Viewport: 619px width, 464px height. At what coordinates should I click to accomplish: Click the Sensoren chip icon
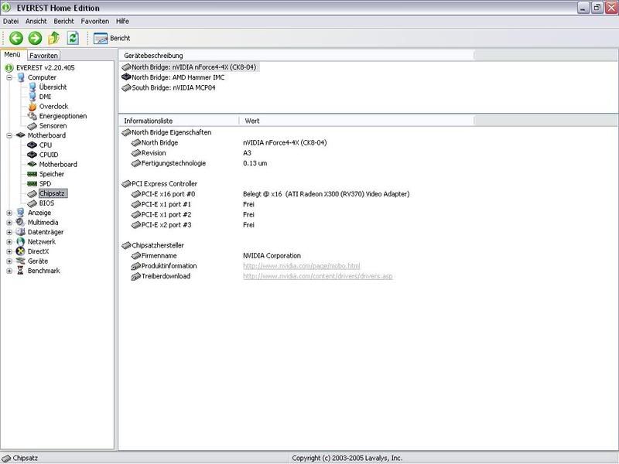tap(32, 126)
